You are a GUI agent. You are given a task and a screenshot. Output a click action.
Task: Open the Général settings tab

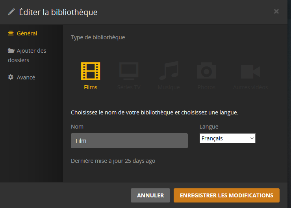point(22,33)
